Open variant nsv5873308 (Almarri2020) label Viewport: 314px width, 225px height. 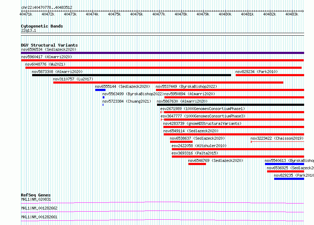pos(57,72)
